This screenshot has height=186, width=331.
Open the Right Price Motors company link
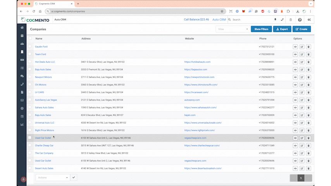pos(44,130)
